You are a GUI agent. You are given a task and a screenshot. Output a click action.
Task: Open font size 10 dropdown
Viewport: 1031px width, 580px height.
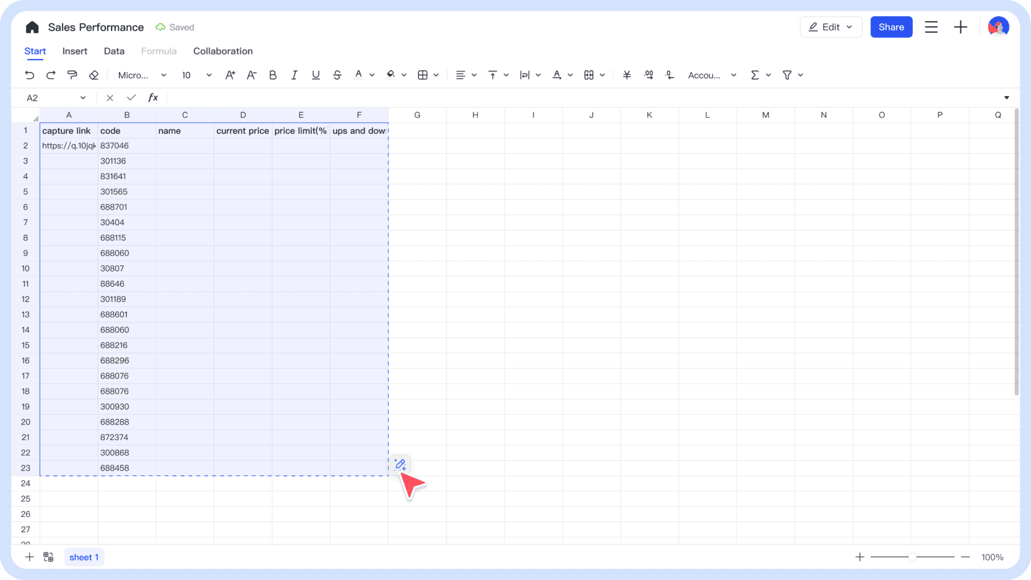(196, 75)
